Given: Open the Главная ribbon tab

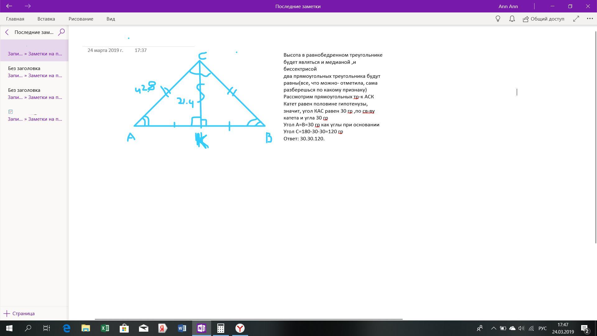Looking at the screenshot, I should 15,19.
